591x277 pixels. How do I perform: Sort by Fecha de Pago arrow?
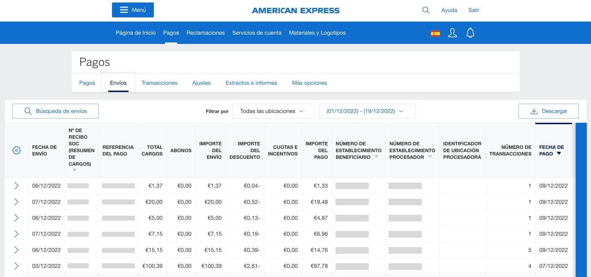coord(559,154)
